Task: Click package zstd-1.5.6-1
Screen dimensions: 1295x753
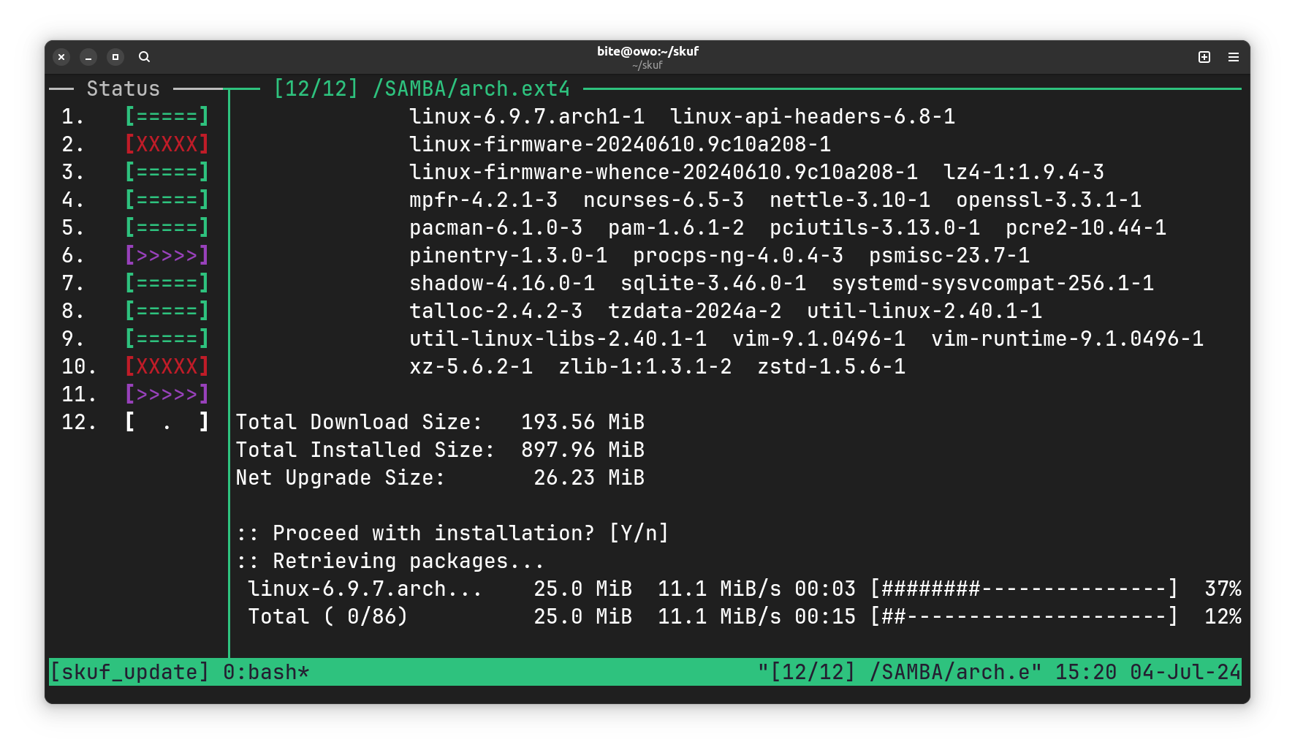Action: tap(831, 366)
